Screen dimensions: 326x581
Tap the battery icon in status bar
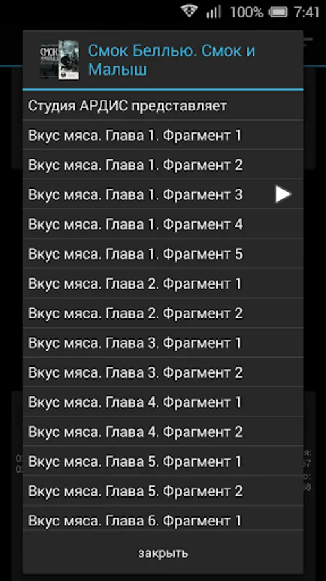pos(278,12)
